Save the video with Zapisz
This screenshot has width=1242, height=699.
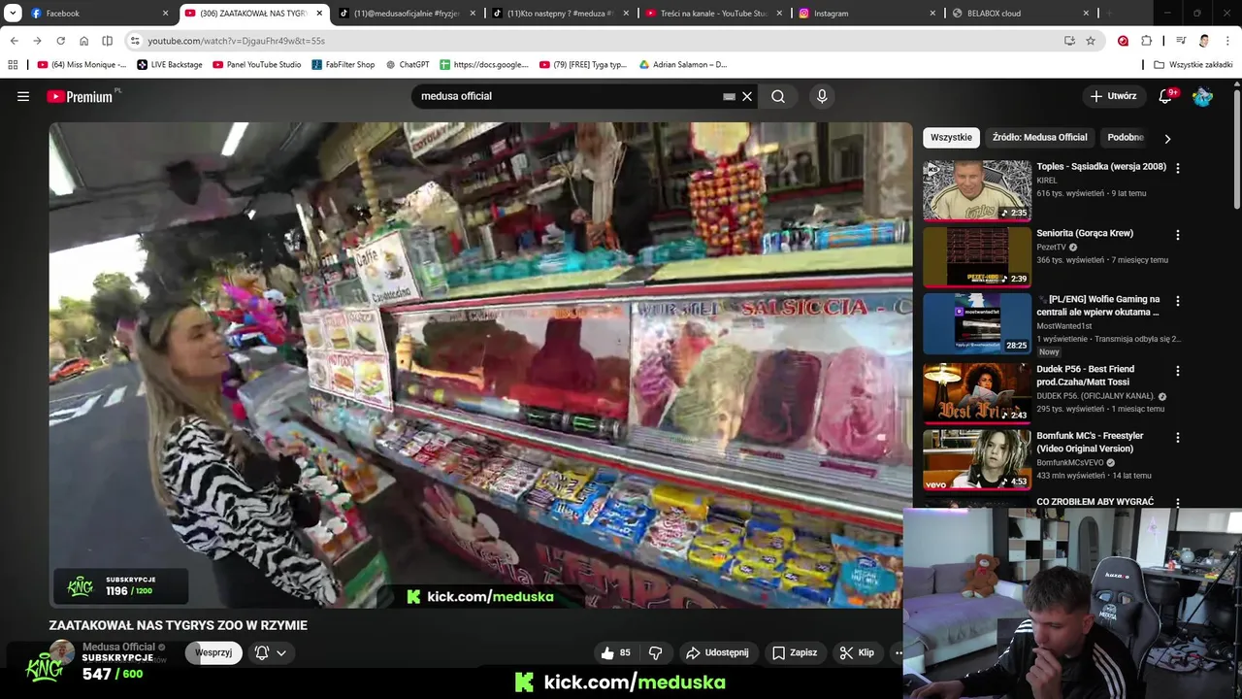point(794,652)
